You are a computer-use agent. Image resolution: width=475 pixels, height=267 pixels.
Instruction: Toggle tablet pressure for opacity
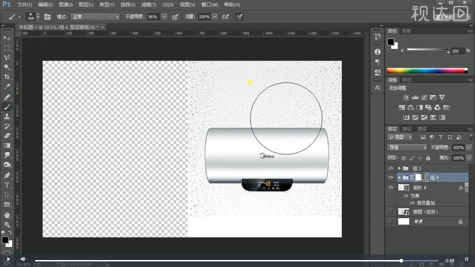175,17
